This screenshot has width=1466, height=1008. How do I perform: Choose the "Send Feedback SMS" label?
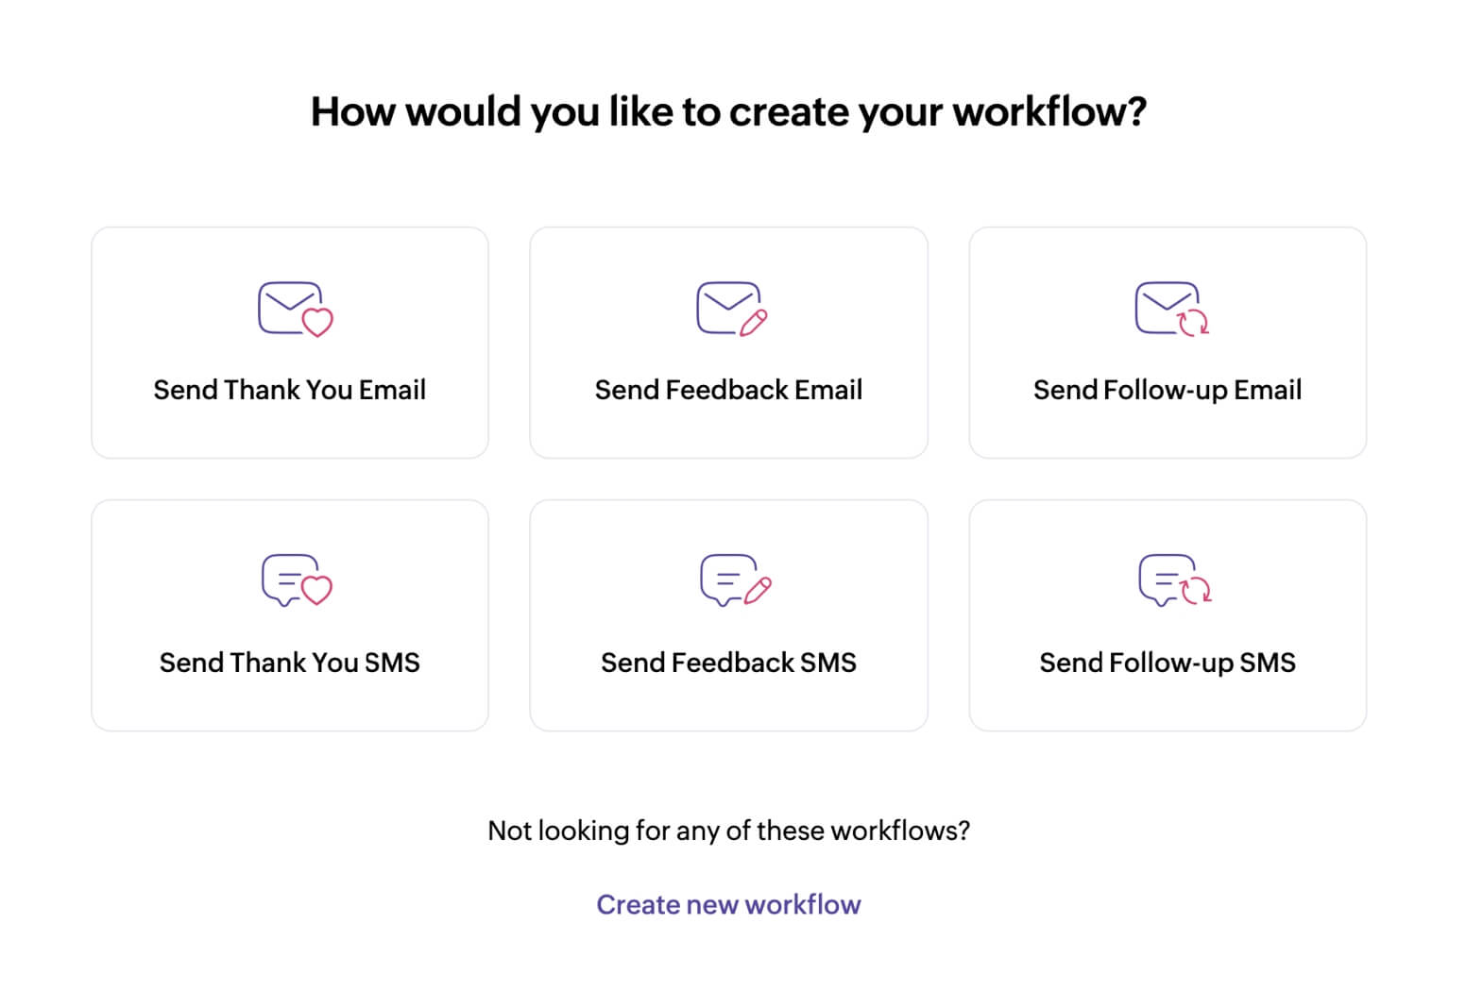click(x=728, y=663)
